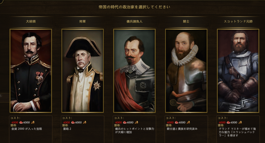
Task: Click the coin icon in 将軍 cost row
Action: click(85, 122)
